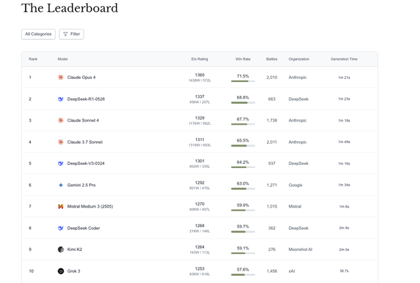
Task: Click the Anthropic logo beside Claude Opus 4
Action: tap(61, 77)
